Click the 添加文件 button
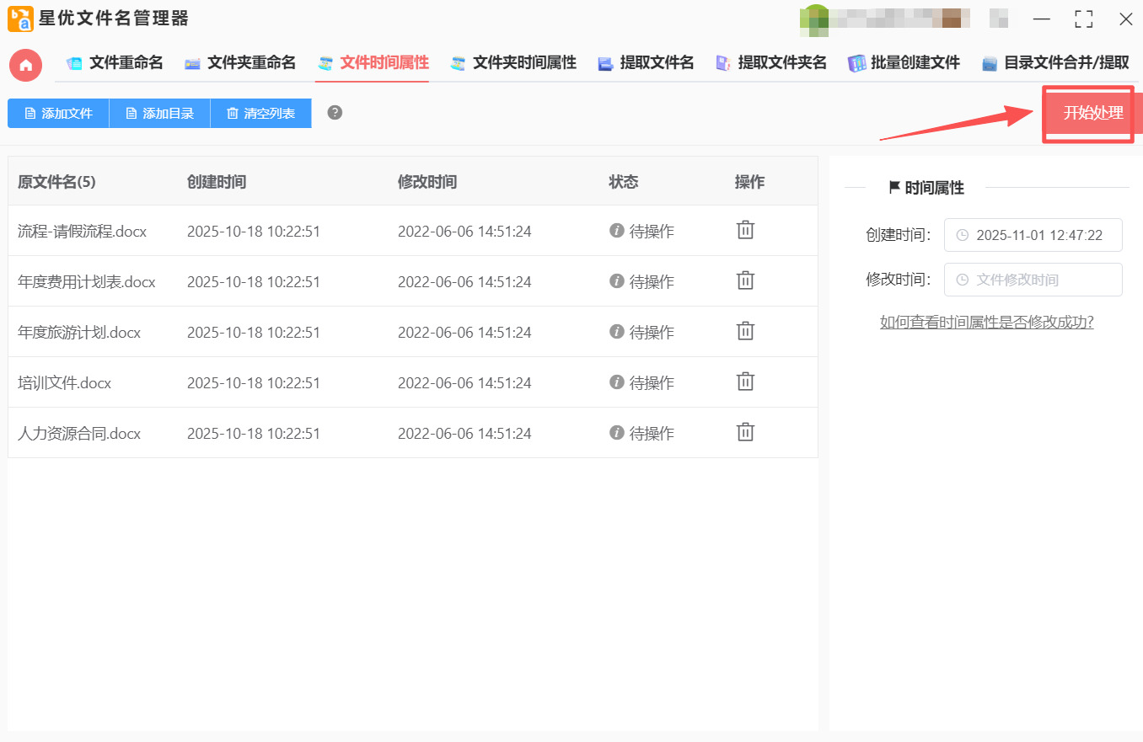This screenshot has height=742, width=1143. click(57, 113)
